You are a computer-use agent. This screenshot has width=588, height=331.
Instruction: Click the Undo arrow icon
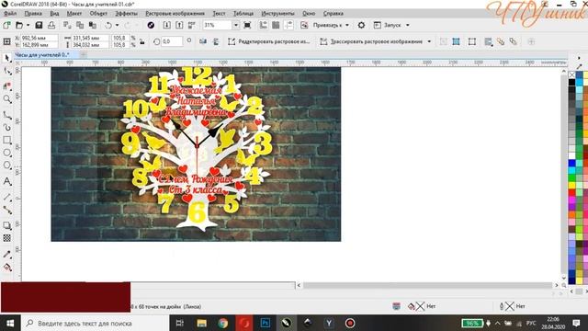(x=108, y=25)
